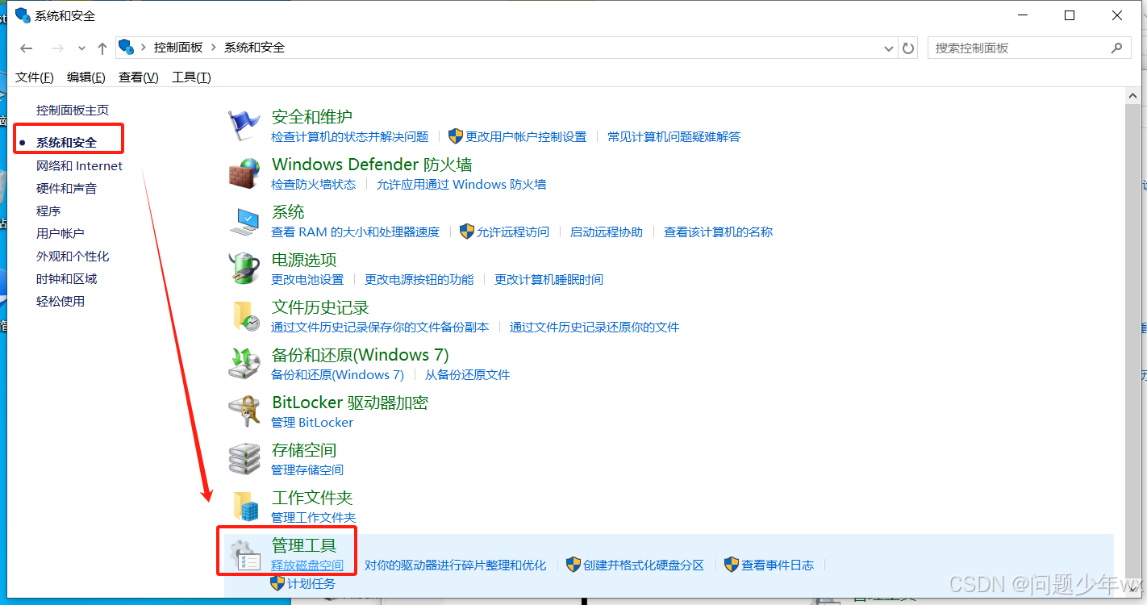Screen dimensions: 1147x605
Task: Click shield icon before 更改用户帐户控制设置
Action: [x=456, y=136]
